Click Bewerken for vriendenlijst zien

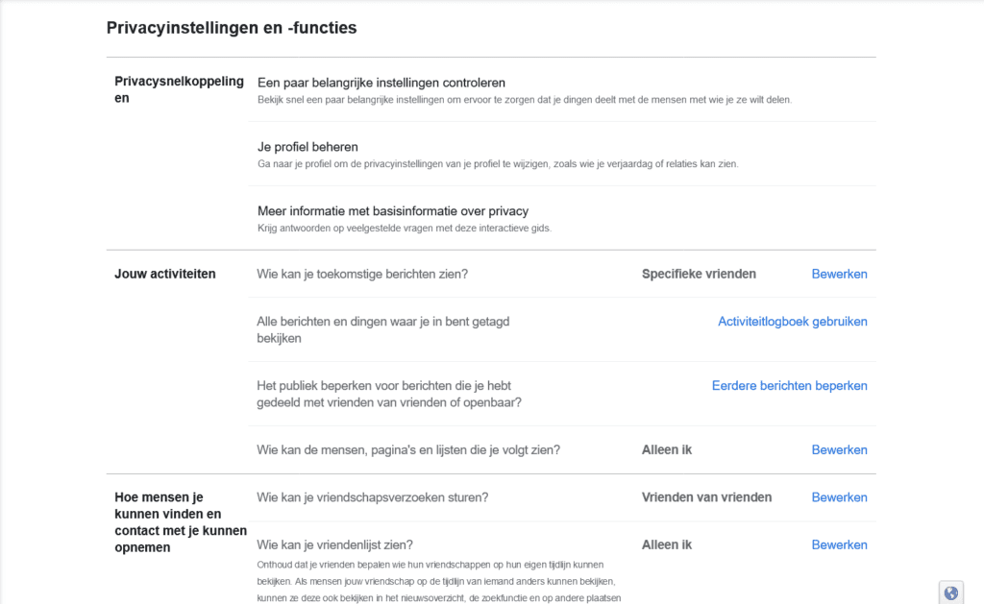[x=839, y=545]
